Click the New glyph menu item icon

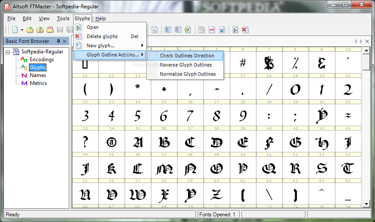coord(78,45)
